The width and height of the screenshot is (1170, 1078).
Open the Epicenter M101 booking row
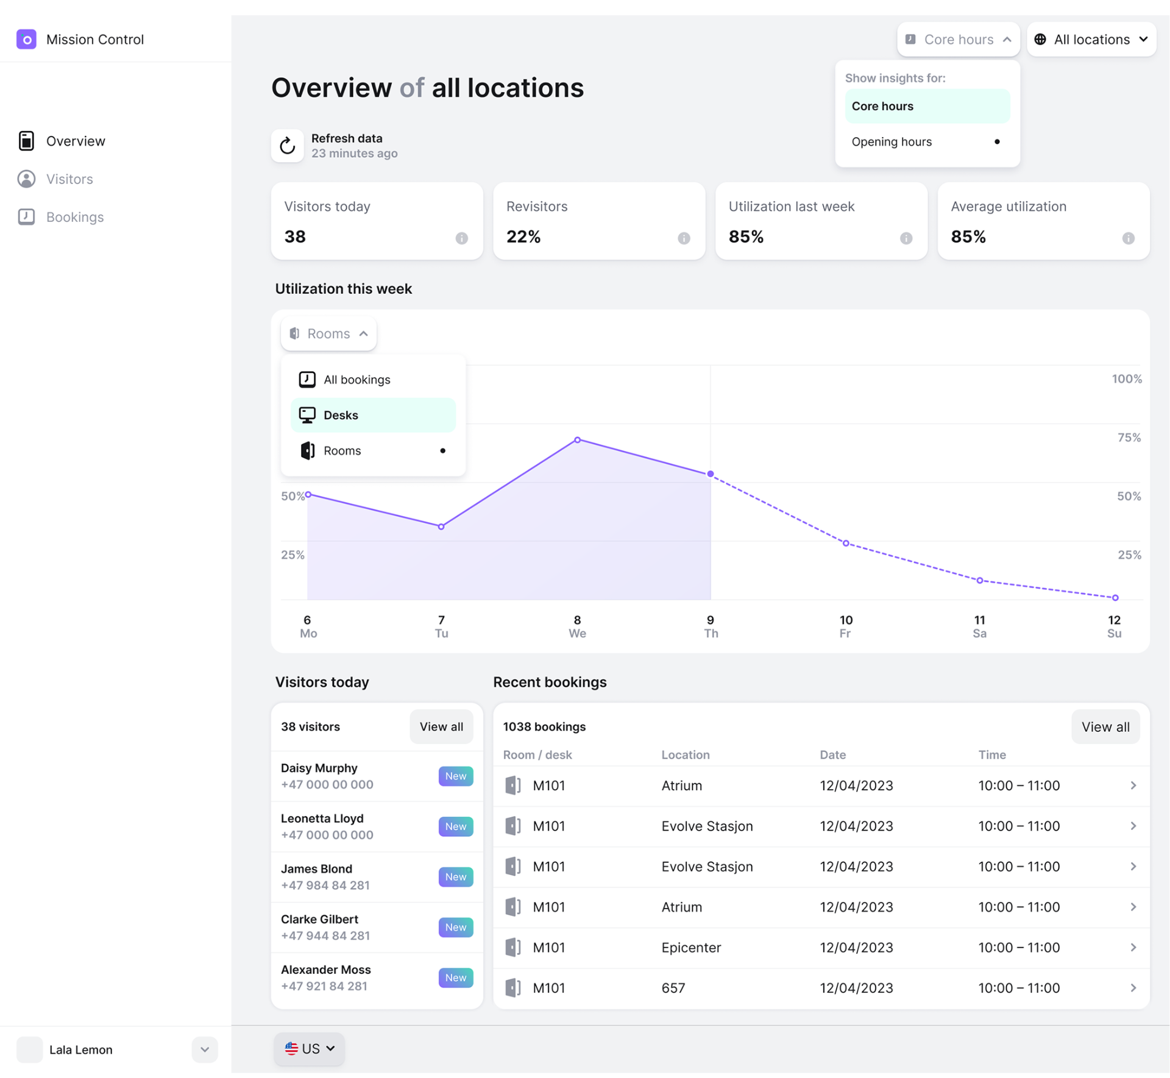(x=821, y=948)
